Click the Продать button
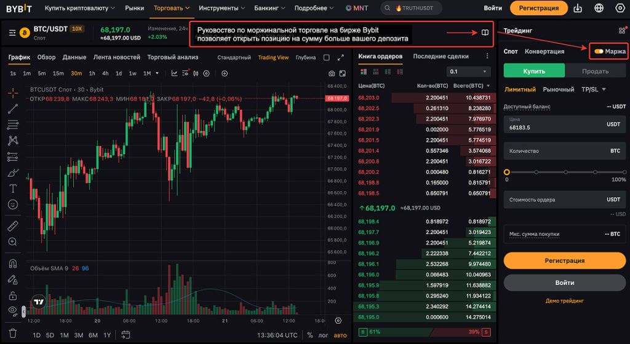 coord(595,71)
